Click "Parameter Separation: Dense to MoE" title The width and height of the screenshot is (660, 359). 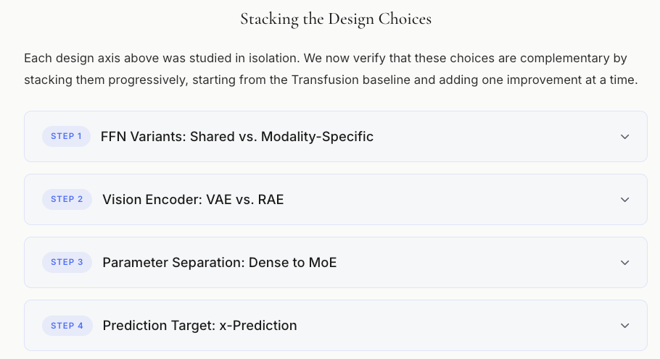click(x=219, y=262)
